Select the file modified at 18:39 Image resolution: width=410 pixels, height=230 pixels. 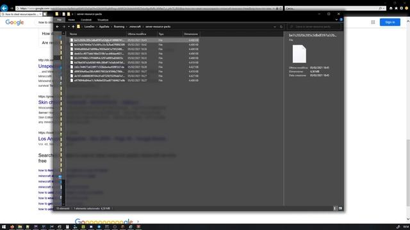135,49
